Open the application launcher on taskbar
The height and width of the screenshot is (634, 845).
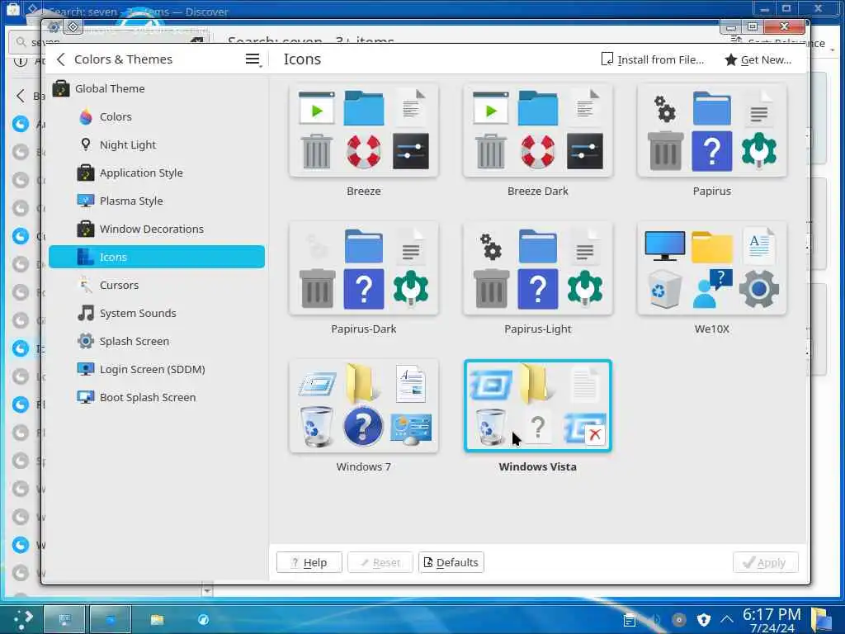(21, 619)
